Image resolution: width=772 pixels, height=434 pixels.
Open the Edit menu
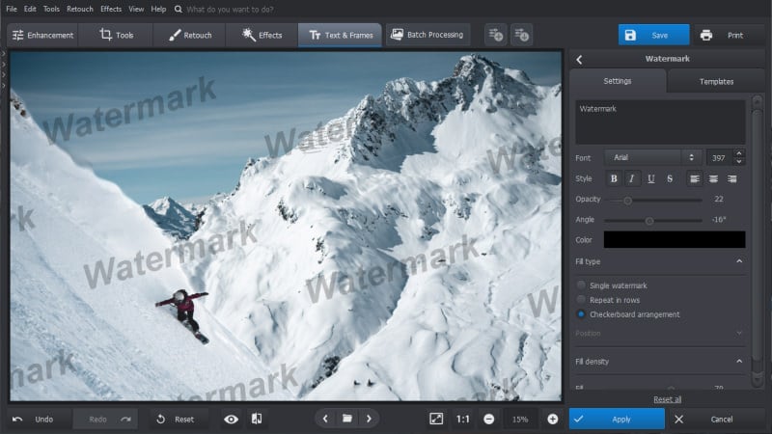click(30, 9)
